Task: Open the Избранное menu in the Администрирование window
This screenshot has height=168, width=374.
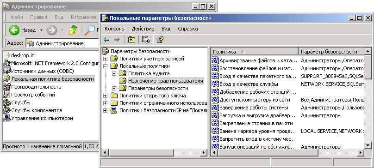Action: coord(83,17)
